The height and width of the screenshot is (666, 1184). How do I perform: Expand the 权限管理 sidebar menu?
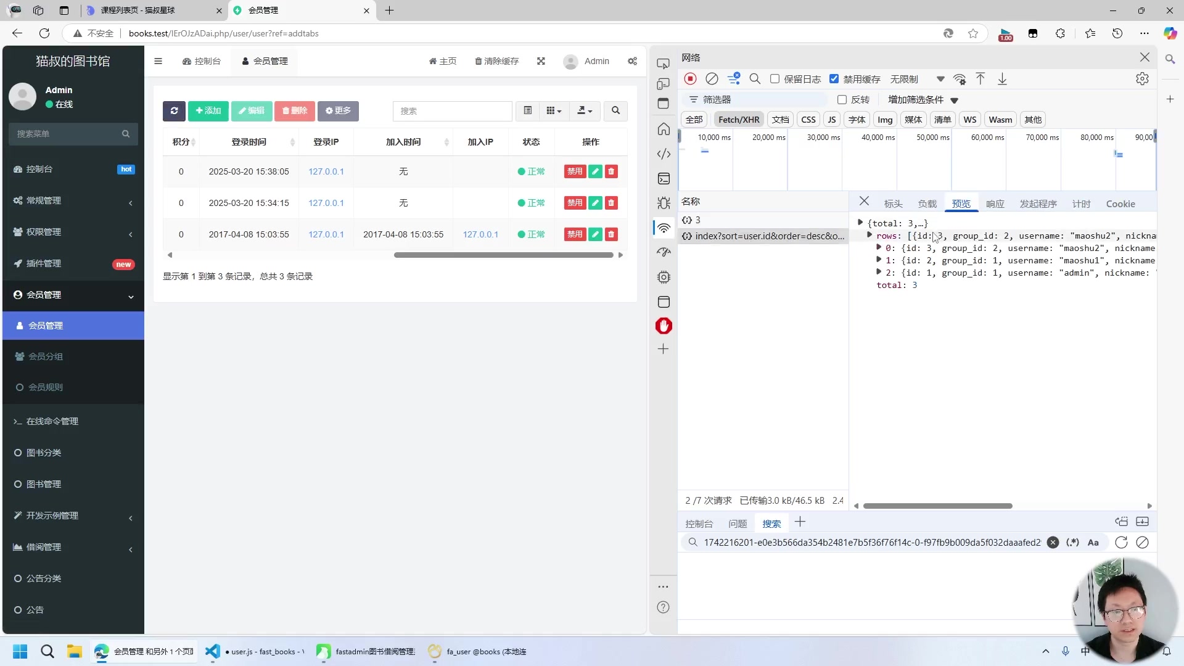(73, 232)
